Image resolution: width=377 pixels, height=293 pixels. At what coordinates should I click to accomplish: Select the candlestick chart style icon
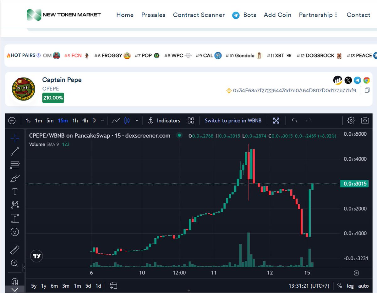(127, 121)
